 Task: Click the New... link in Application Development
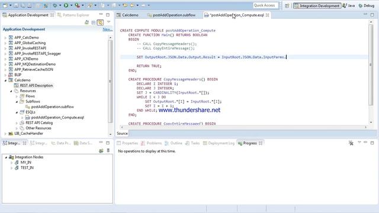click(107, 29)
